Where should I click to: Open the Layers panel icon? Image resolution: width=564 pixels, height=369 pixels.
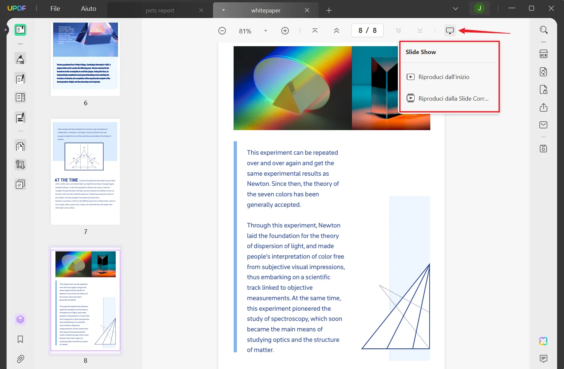point(20,319)
